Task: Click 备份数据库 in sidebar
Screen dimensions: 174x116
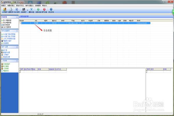Action: (x=6, y=25)
